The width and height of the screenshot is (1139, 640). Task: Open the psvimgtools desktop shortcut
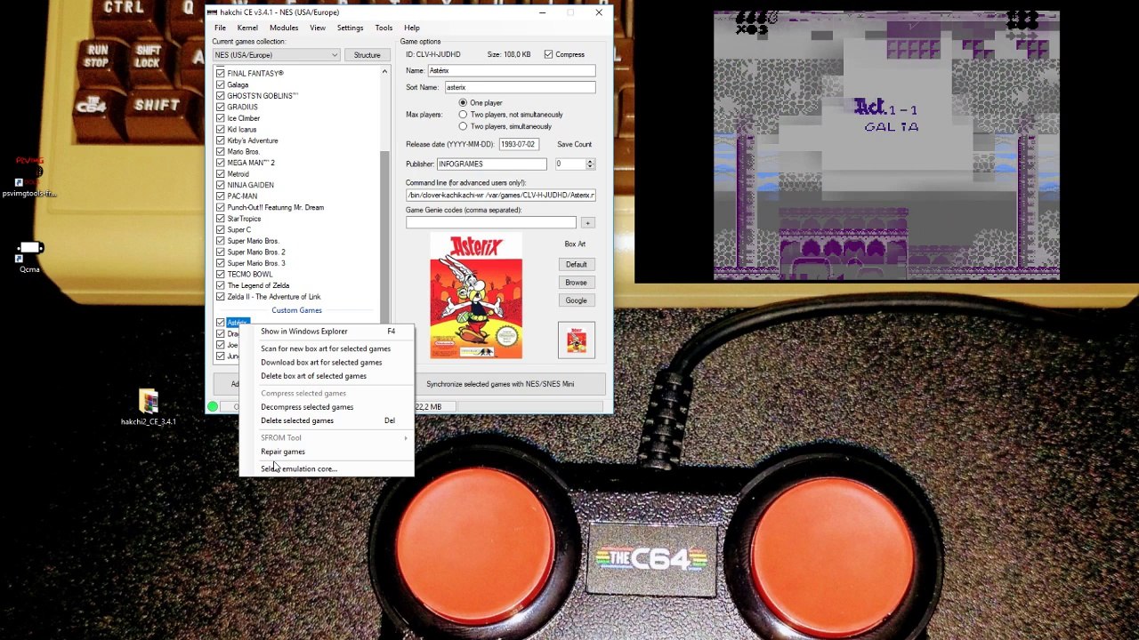(29, 176)
